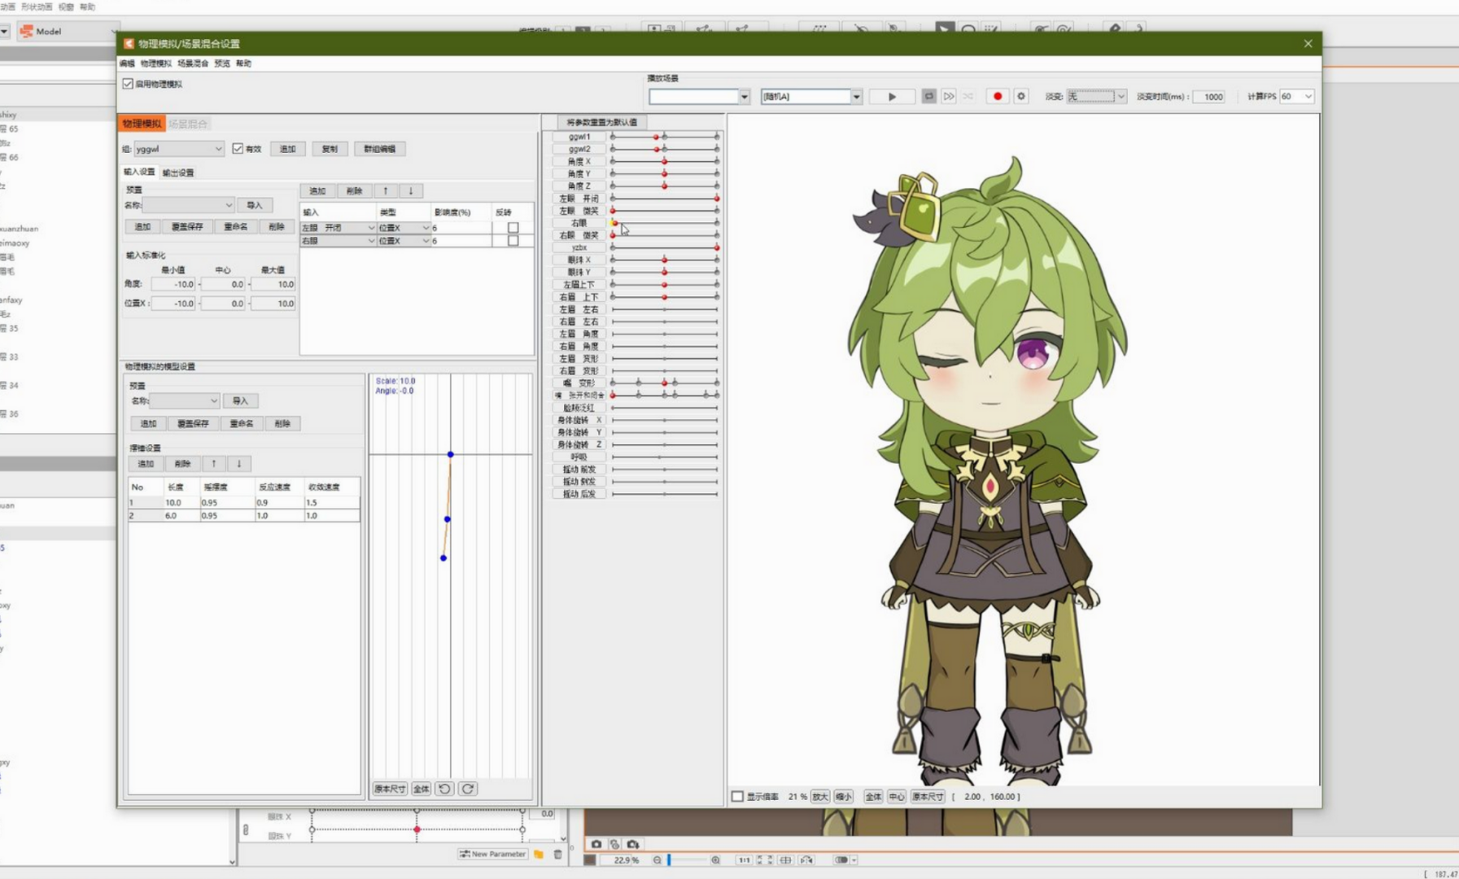Click the ggwl1 parameter slider
Image resolution: width=1459 pixels, height=879 pixels.
(x=665, y=137)
